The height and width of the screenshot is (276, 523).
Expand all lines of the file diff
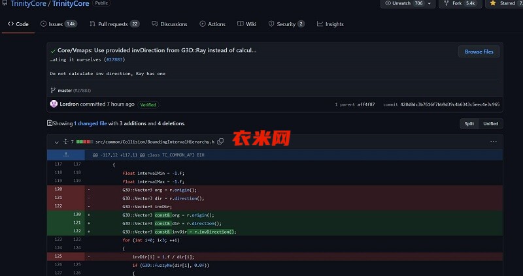(x=66, y=142)
